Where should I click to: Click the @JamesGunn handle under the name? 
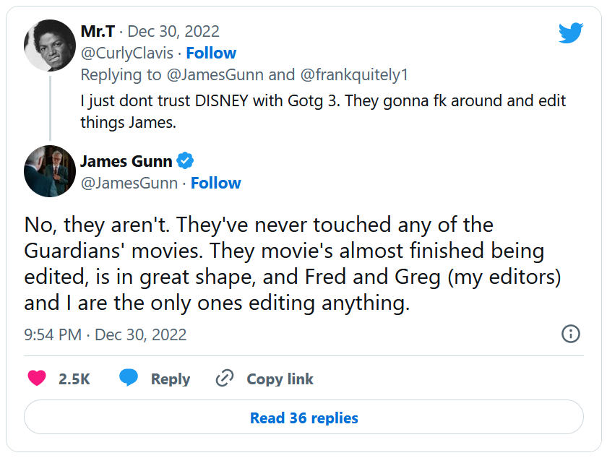tap(129, 183)
